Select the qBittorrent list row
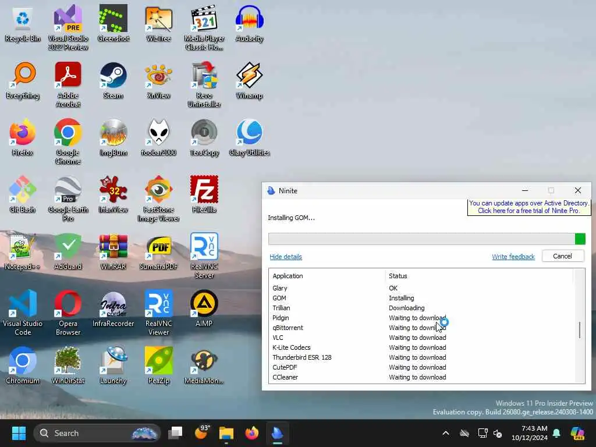 pyautogui.click(x=422, y=328)
